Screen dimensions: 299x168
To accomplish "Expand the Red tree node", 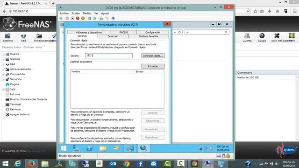I will (x=3, y=64).
